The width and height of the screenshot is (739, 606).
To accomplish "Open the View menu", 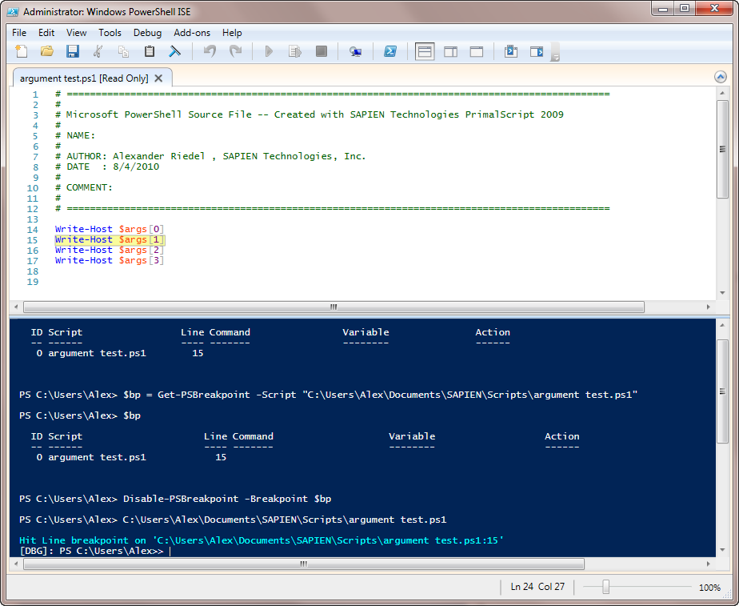I will click(76, 33).
